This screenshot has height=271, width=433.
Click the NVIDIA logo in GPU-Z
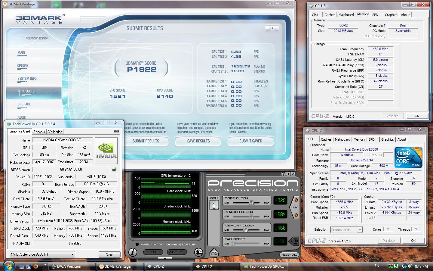point(106,151)
